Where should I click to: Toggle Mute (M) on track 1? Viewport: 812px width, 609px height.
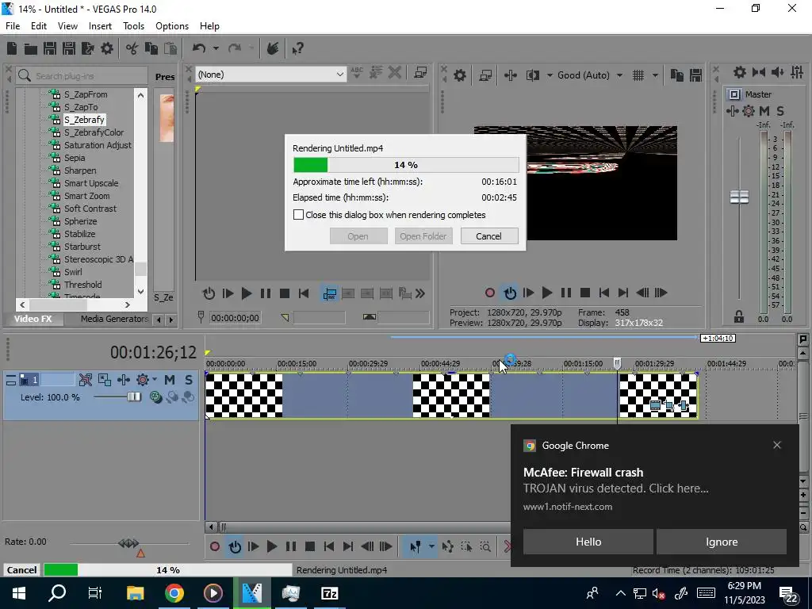coord(170,380)
